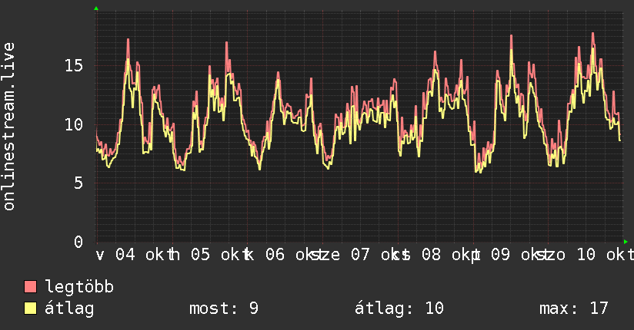Screen dimensions: 634x330
Task: Click the 'k 06 okt' date label
Action: tap(285, 255)
